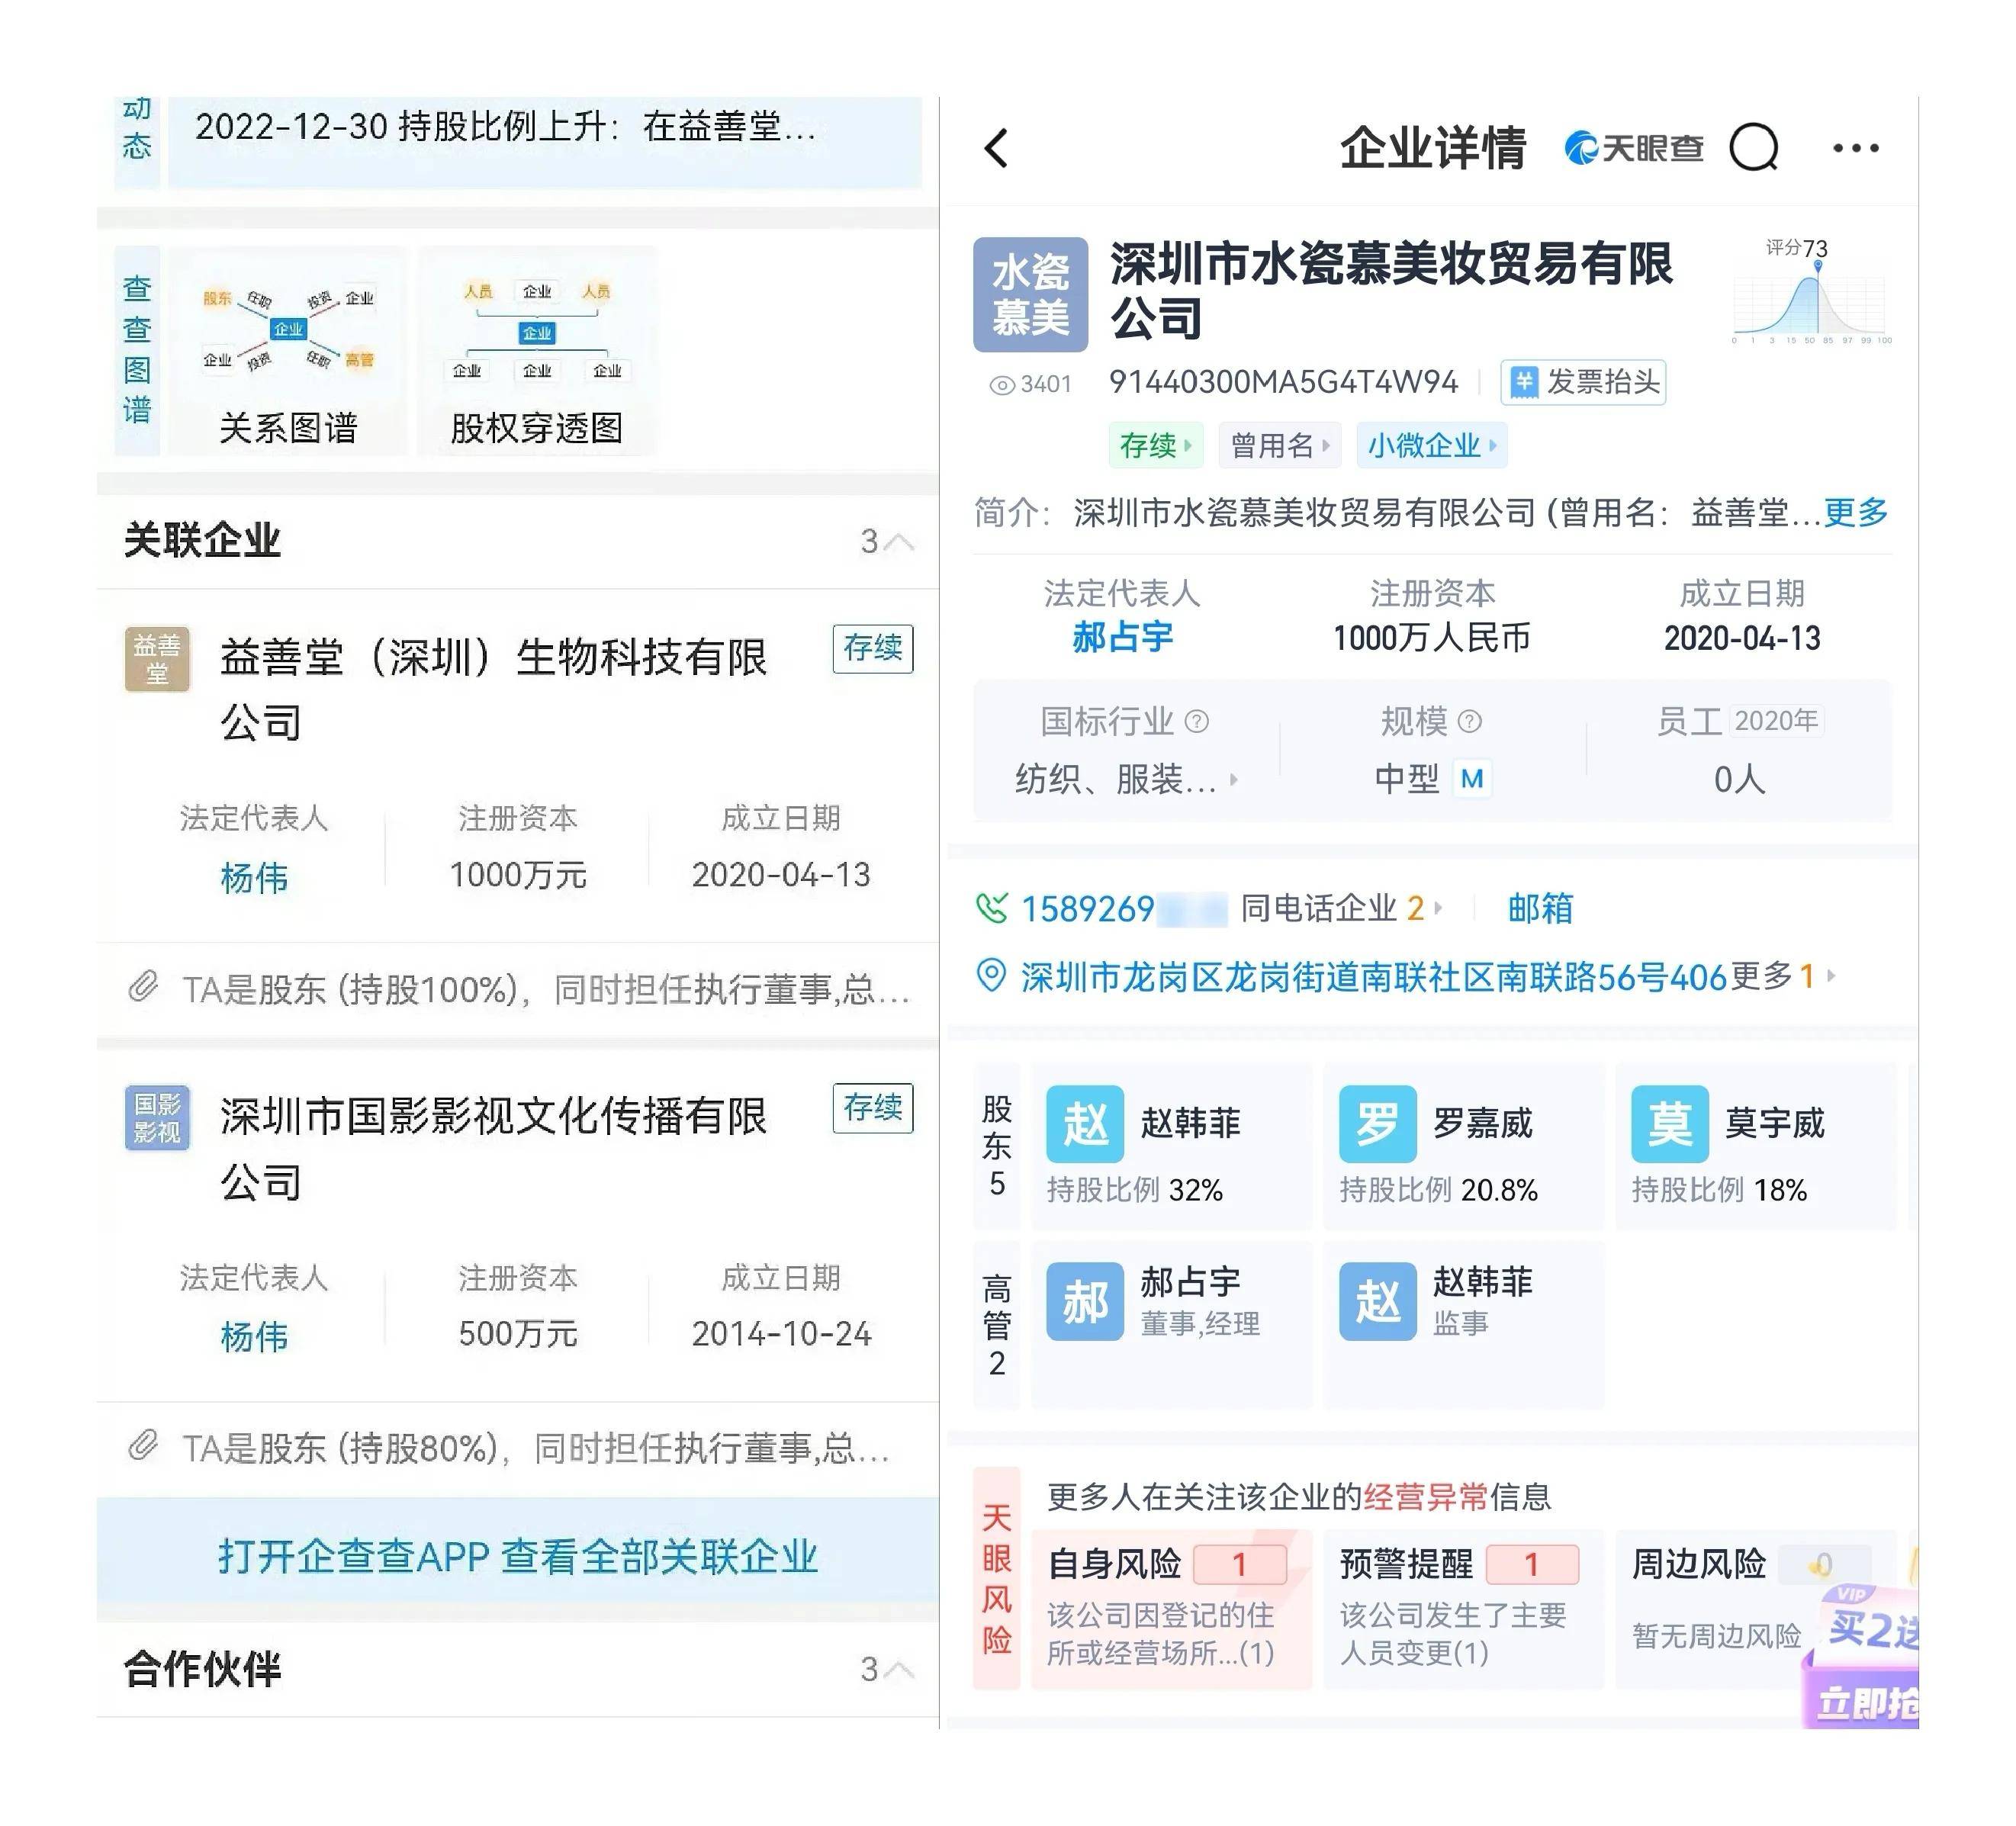Tap 存续 badge of 国影影视 company
The height and width of the screenshot is (1826, 2016).
[873, 1108]
